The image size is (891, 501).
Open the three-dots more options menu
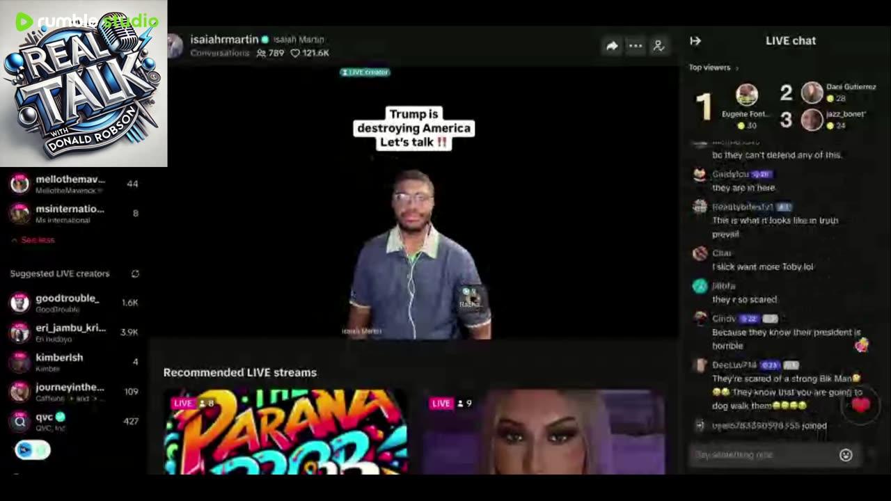click(636, 46)
